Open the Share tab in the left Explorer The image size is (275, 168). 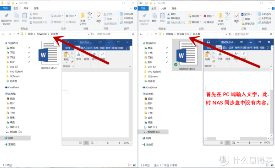(26, 8)
